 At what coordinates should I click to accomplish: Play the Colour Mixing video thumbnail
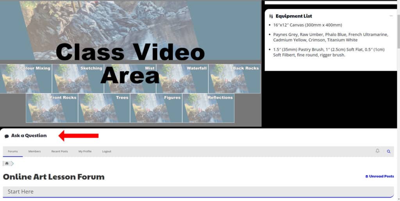pyautogui.click(x=26, y=79)
